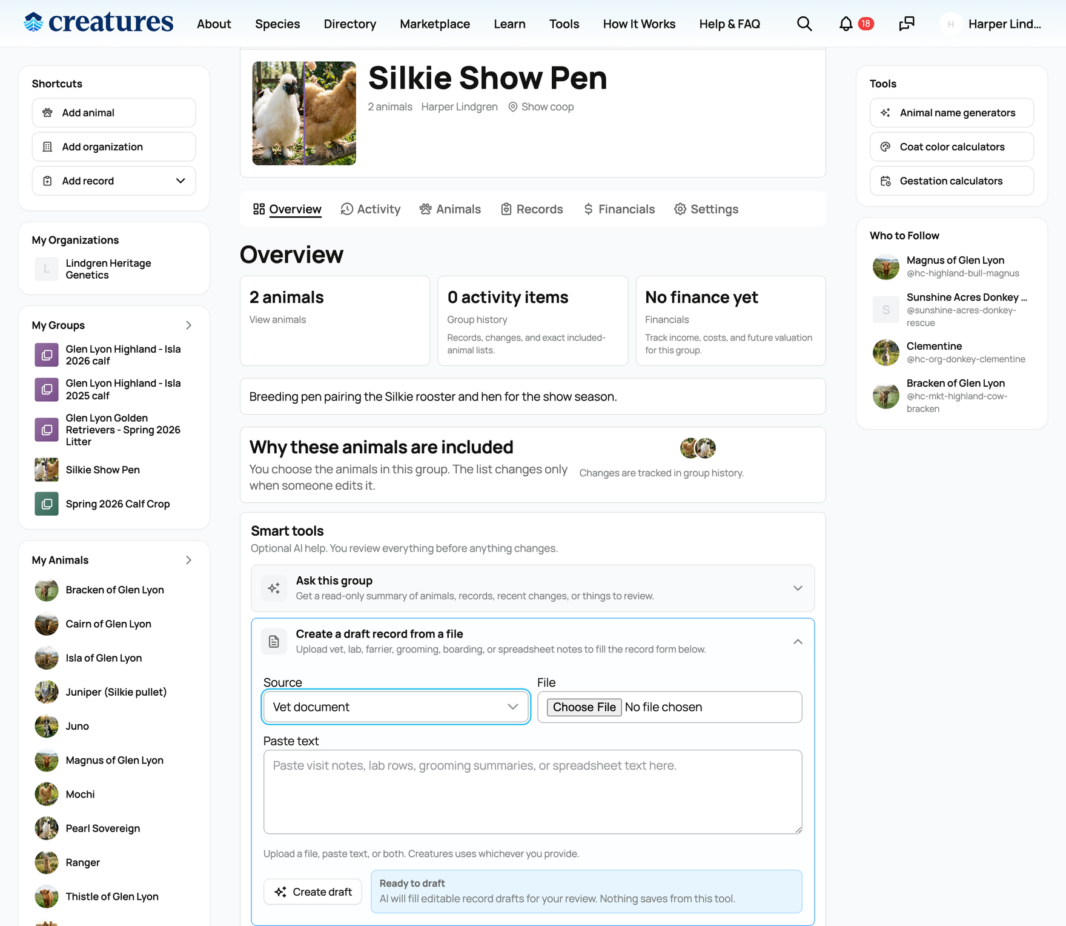
Task: Click Sunshine Acres Donkey avatar
Action: [886, 310]
